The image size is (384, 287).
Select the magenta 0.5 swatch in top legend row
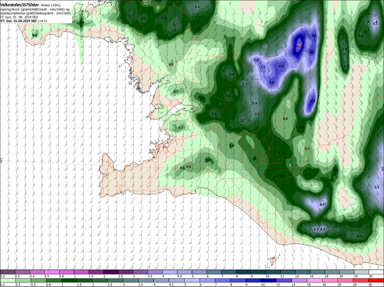coord(52,272)
